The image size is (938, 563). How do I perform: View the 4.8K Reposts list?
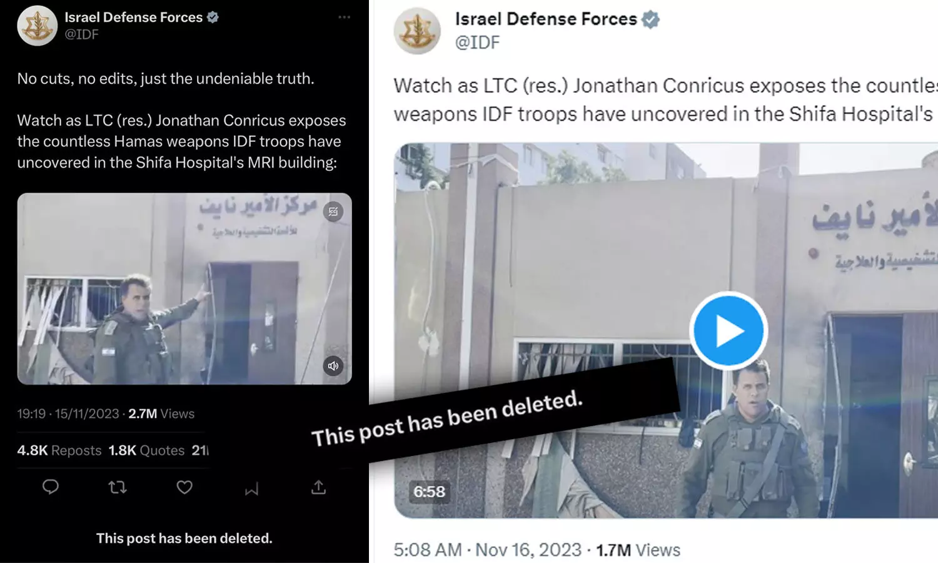tap(59, 450)
